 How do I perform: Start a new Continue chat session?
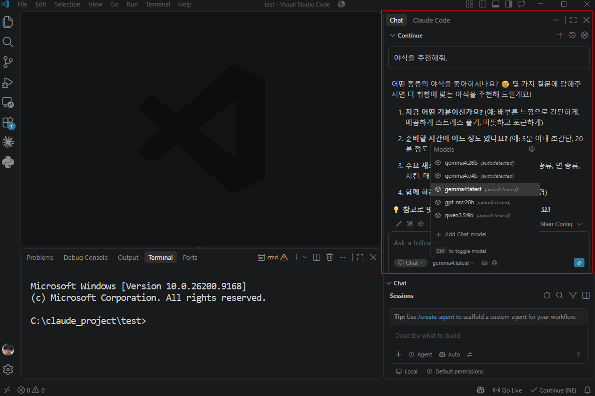pyautogui.click(x=560, y=35)
